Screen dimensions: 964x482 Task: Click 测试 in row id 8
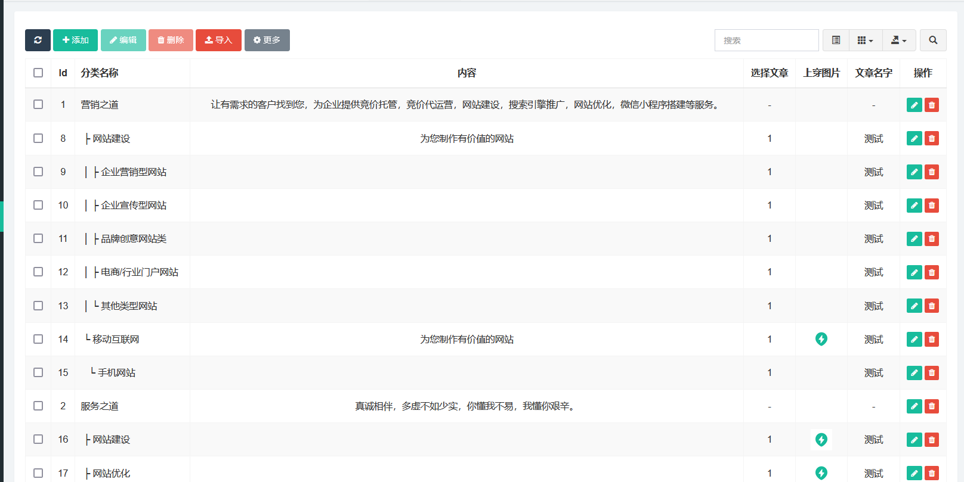(x=873, y=139)
